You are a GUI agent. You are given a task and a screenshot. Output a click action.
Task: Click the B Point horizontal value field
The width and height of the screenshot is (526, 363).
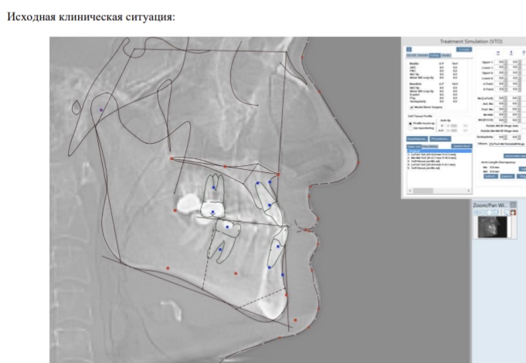pyautogui.click(x=501, y=90)
